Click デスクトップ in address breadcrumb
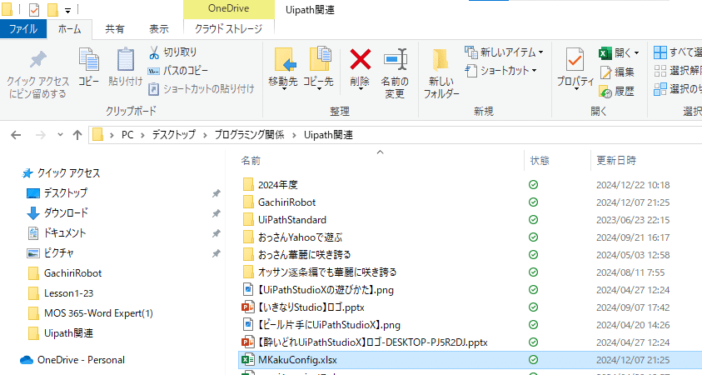The height and width of the screenshot is (375, 702). [x=174, y=135]
